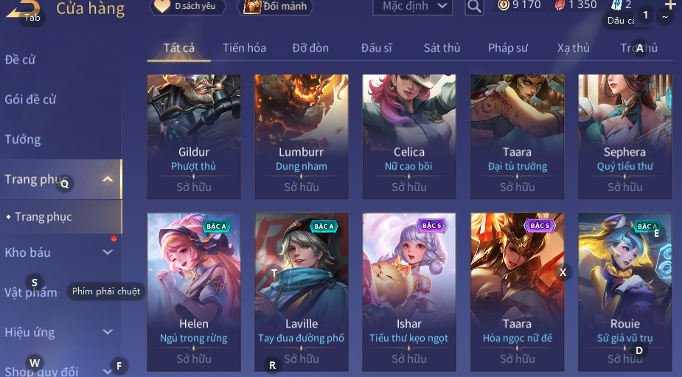Click the back logo icon beside Cửa hàng
Screen dimensions: 682x377
click(x=23, y=9)
